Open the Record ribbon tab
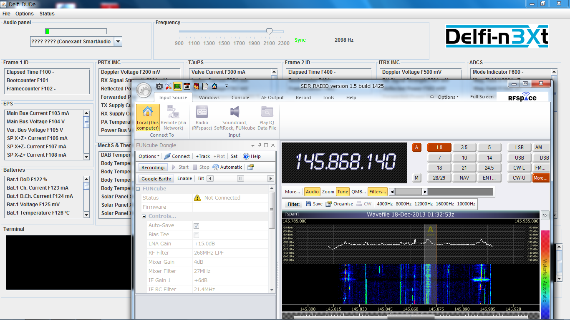 point(303,97)
